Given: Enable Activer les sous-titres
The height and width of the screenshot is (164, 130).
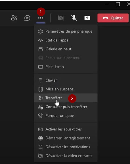Looking at the screenshot, I should [66, 129].
